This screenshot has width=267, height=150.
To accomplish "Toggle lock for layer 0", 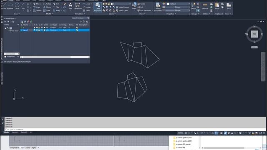I will [39, 27].
